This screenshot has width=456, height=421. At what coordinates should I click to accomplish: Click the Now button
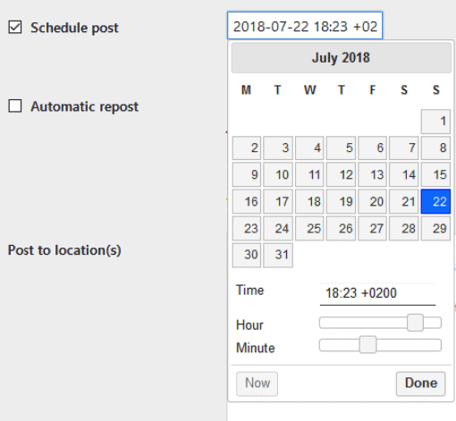[257, 383]
